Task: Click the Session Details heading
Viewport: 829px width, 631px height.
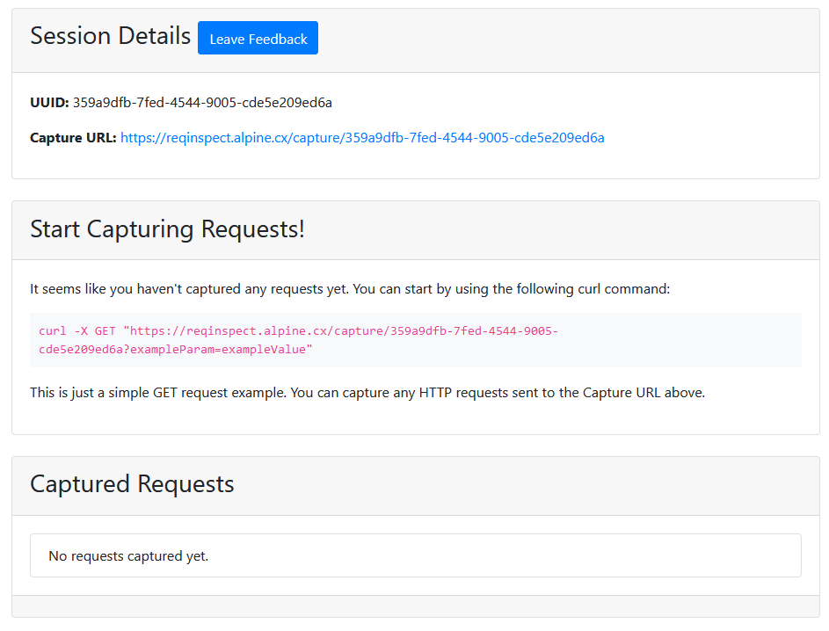Action: [x=110, y=36]
